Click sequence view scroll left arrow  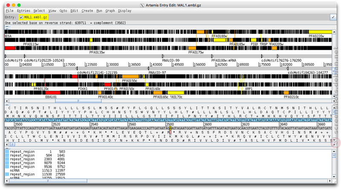pyautogui.click(x=7, y=144)
